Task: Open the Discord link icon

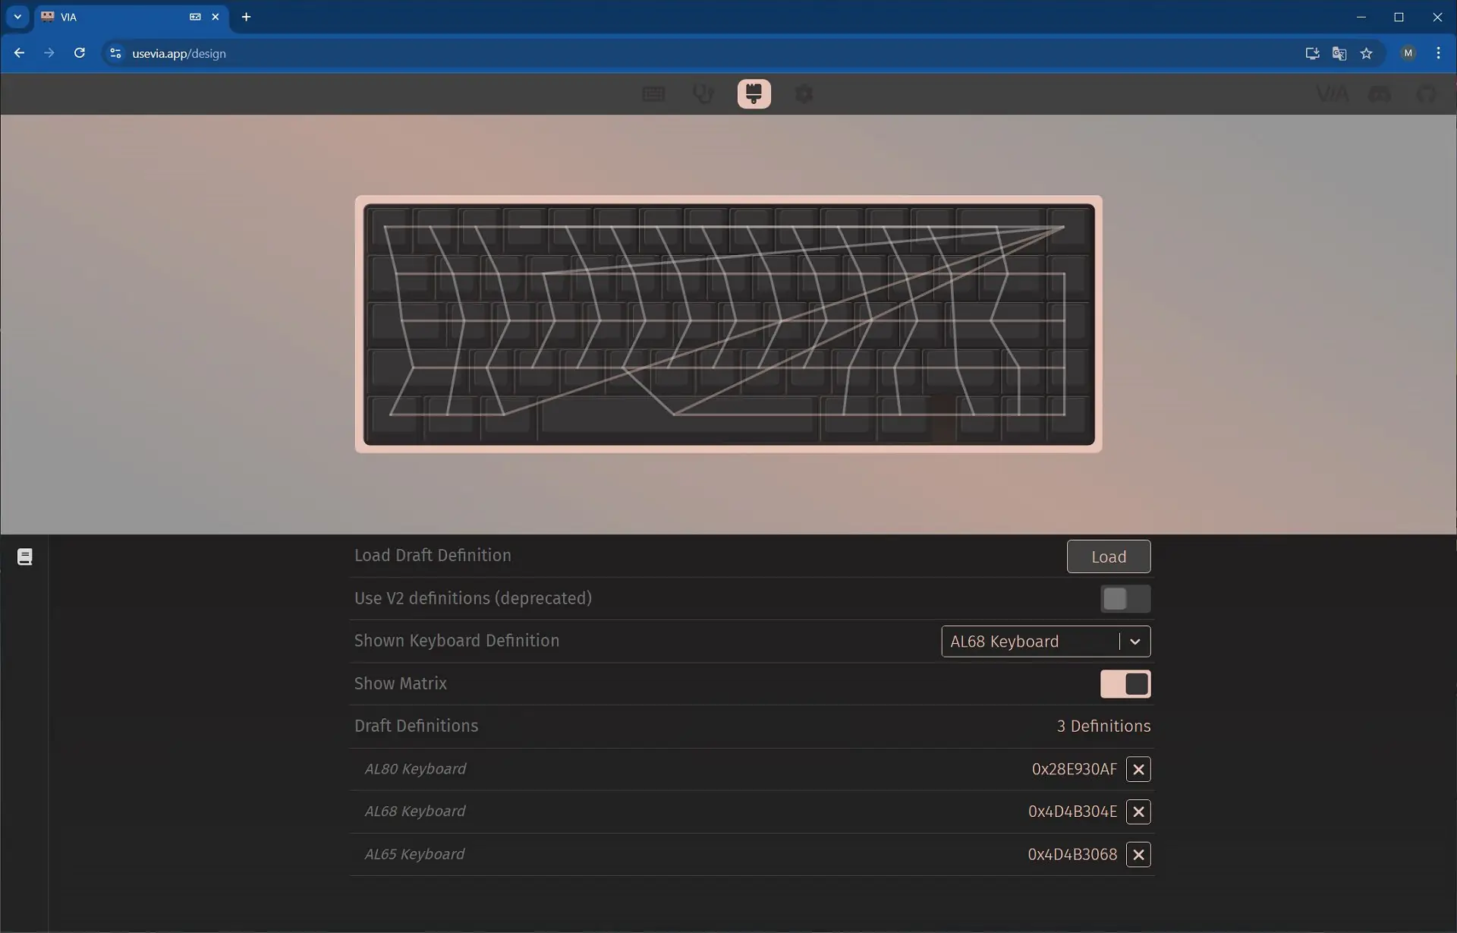Action: [1379, 94]
